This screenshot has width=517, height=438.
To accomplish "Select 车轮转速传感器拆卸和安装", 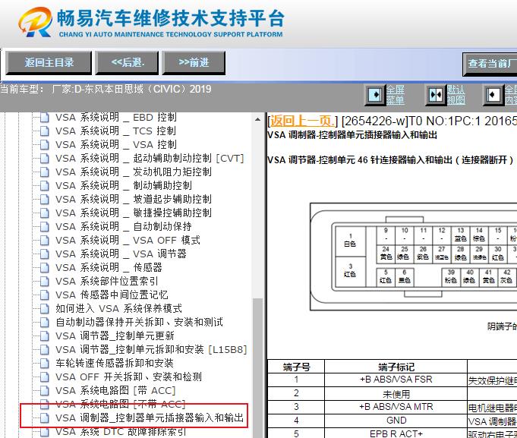I will (115, 363).
